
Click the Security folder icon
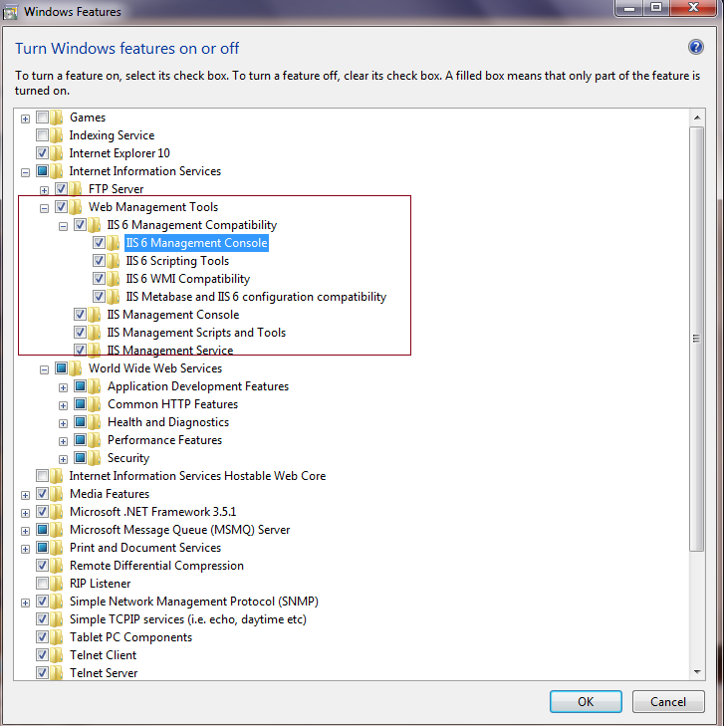pyautogui.click(x=95, y=458)
